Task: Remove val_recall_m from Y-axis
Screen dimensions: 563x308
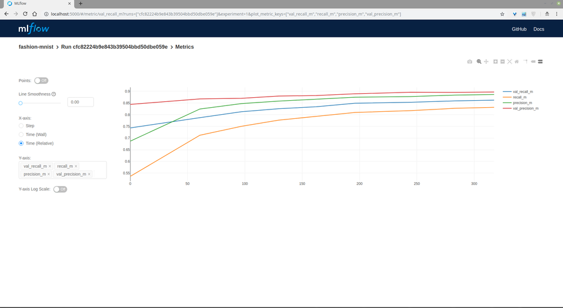Action: (50, 166)
